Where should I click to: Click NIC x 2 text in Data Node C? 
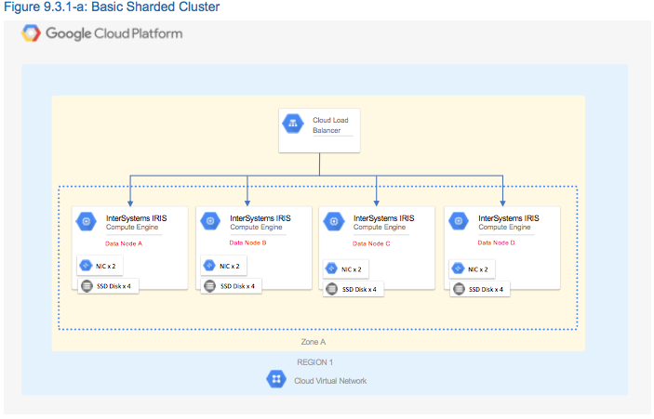[x=352, y=269]
